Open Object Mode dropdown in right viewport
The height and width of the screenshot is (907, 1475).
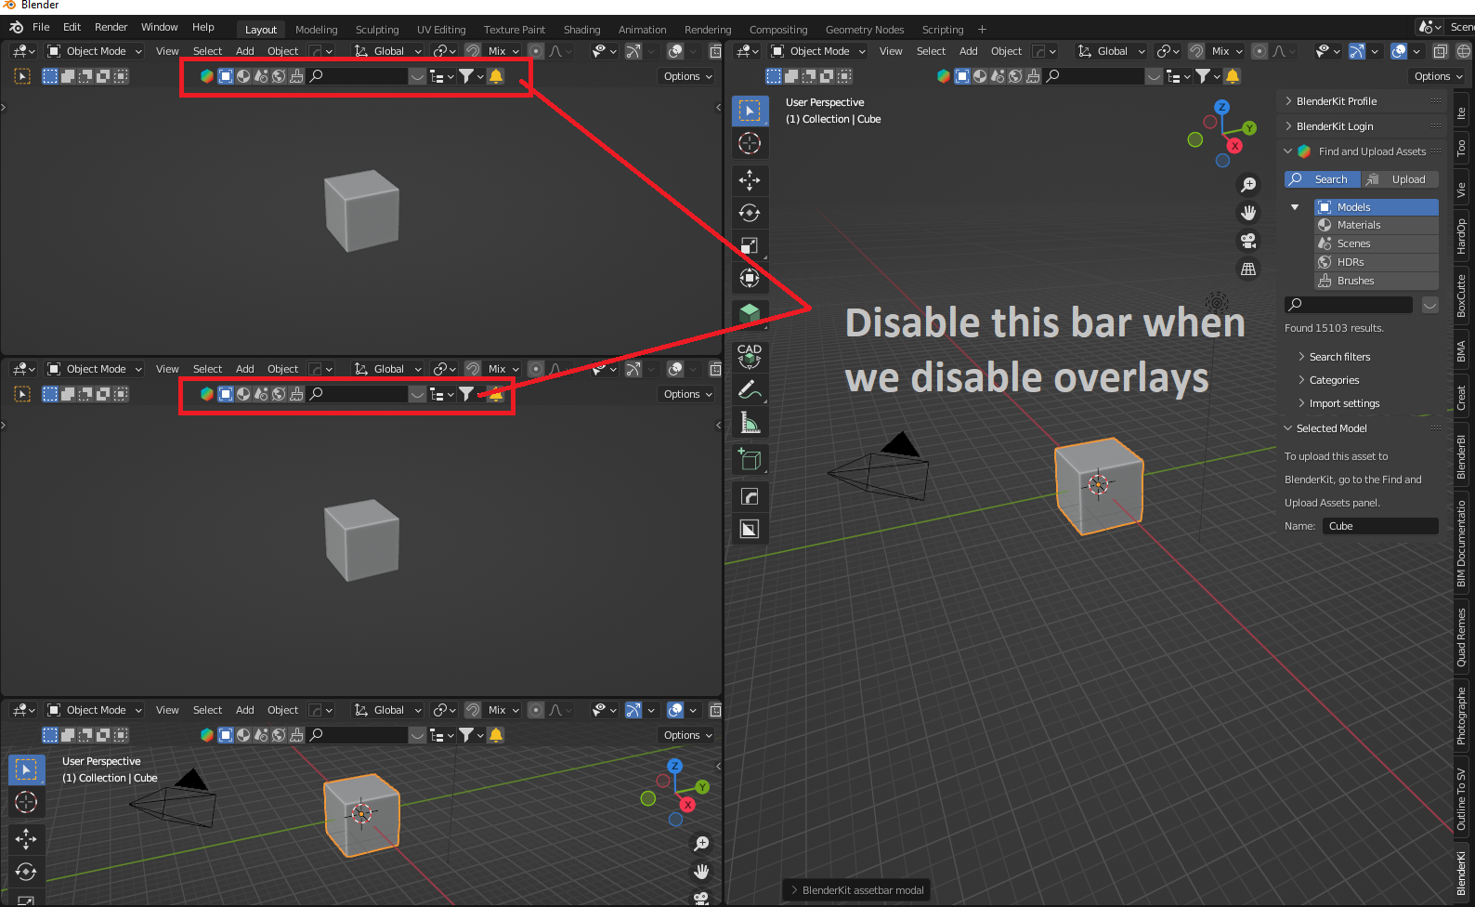click(818, 51)
